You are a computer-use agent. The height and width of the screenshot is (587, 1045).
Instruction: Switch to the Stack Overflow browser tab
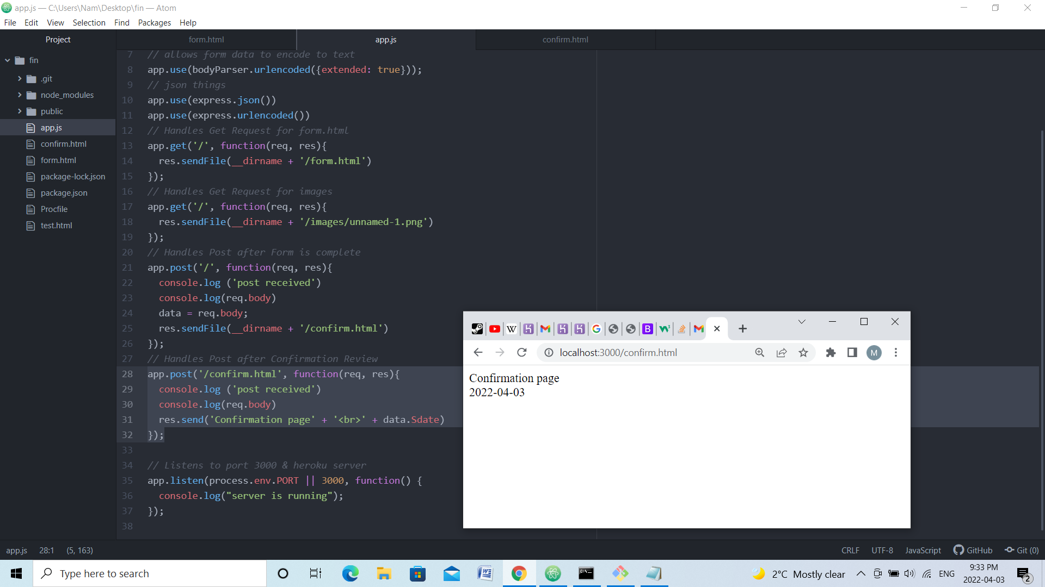tap(681, 329)
